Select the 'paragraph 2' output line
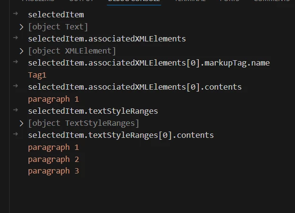Screen dimensions: 295x213 pos(53,160)
